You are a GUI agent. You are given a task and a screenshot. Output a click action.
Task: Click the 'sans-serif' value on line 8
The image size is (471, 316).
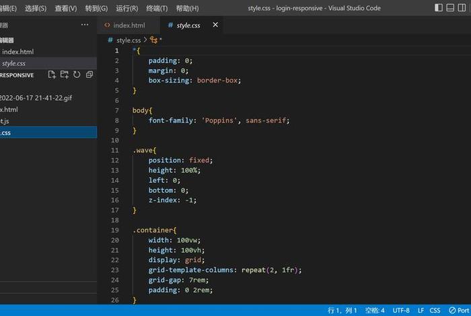[x=266, y=120]
